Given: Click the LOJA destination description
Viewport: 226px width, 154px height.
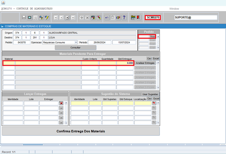Looking at the screenshot, I should pyautogui.click(x=92, y=38).
